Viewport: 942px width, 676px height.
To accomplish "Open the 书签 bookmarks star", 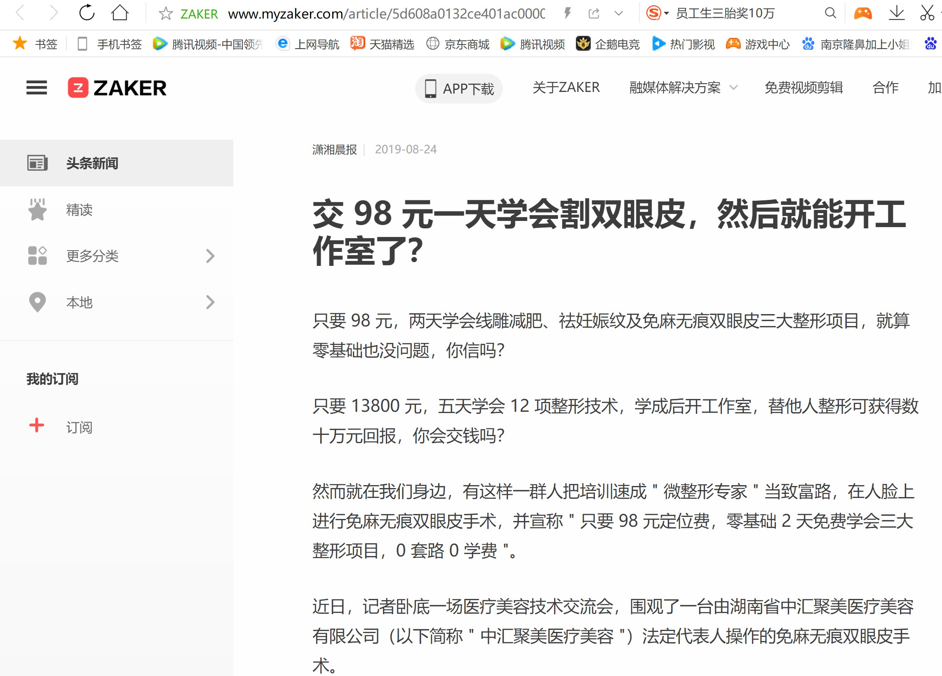I will pos(35,44).
